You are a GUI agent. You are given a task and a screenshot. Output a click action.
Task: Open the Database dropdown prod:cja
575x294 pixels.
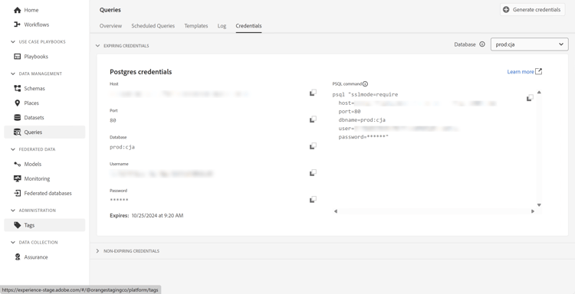click(x=530, y=44)
